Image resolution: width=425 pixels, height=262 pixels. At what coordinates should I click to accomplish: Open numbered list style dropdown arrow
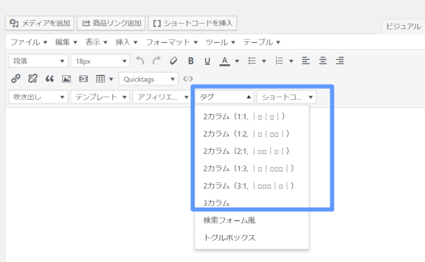(x=291, y=61)
